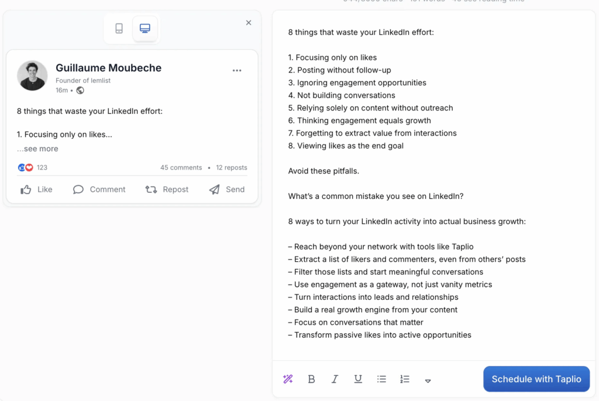This screenshot has height=401, width=599.
Task: Toggle underline formatting
Action: coord(358,379)
